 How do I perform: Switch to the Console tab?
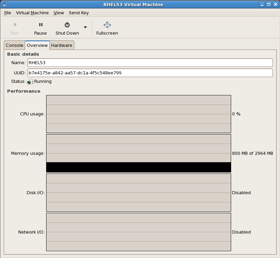pyautogui.click(x=15, y=45)
